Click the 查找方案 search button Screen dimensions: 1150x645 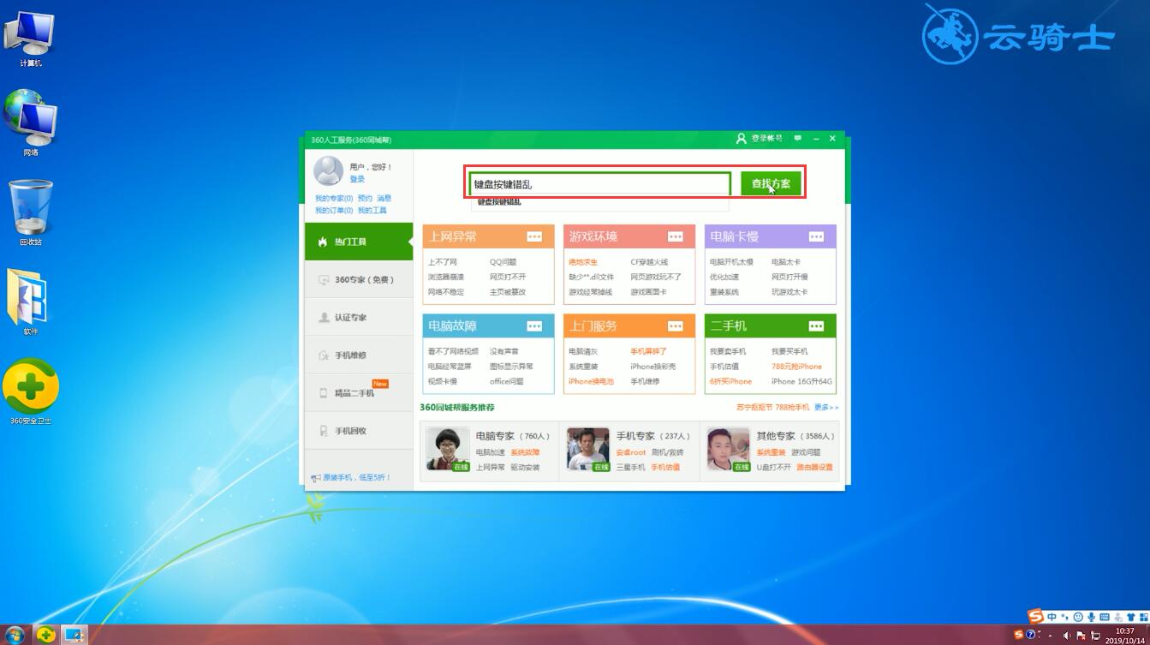[x=771, y=183]
